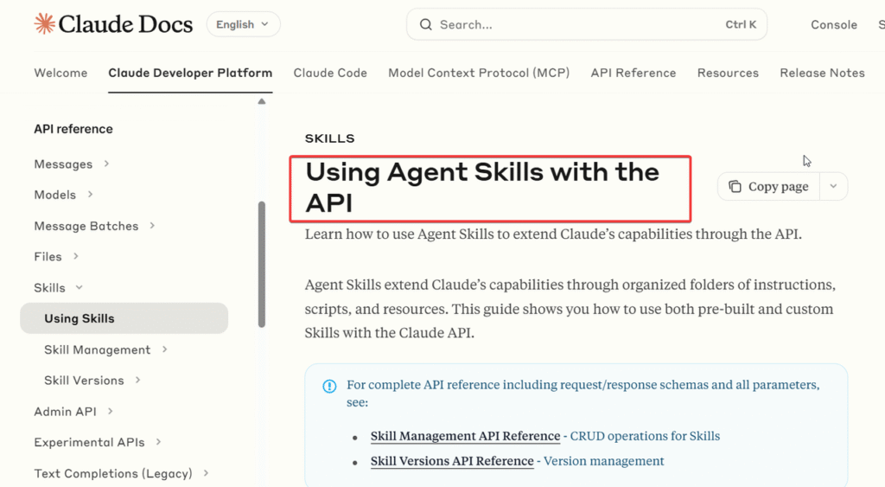The width and height of the screenshot is (885, 487).
Task: Open the Skill Management API Reference link
Action: point(465,437)
